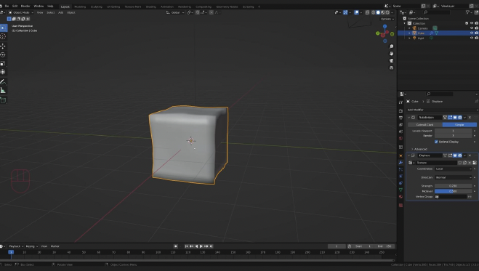Hide the Light in the outliner
479x271 pixels.
(471, 38)
